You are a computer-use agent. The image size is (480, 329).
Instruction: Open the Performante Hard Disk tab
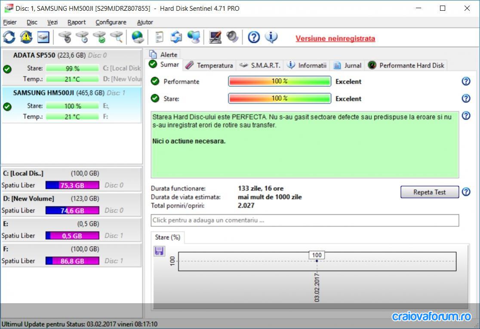(406, 65)
